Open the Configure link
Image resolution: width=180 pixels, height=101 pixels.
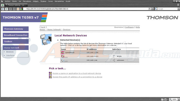pos(129,27)
